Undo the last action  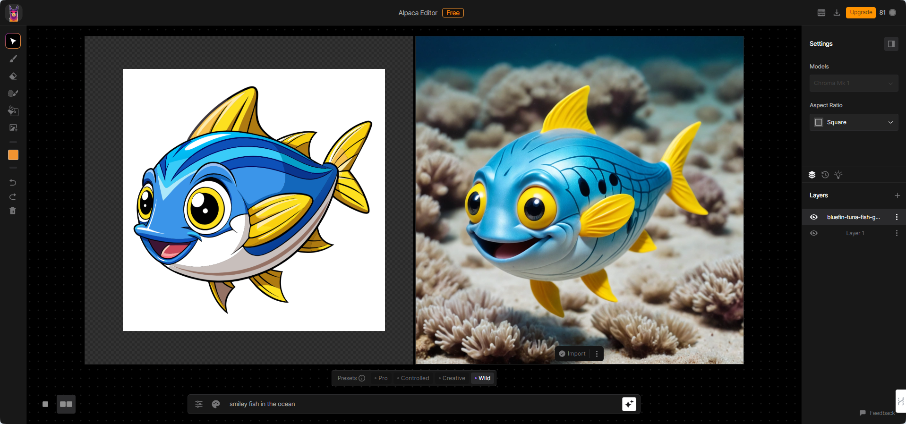pyautogui.click(x=13, y=182)
